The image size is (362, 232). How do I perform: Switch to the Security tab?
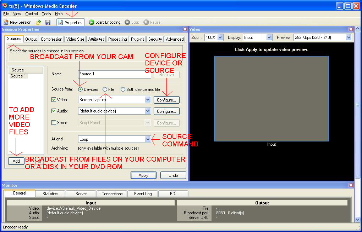point(155,39)
